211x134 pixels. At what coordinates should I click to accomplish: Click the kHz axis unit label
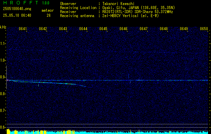click(3, 27)
